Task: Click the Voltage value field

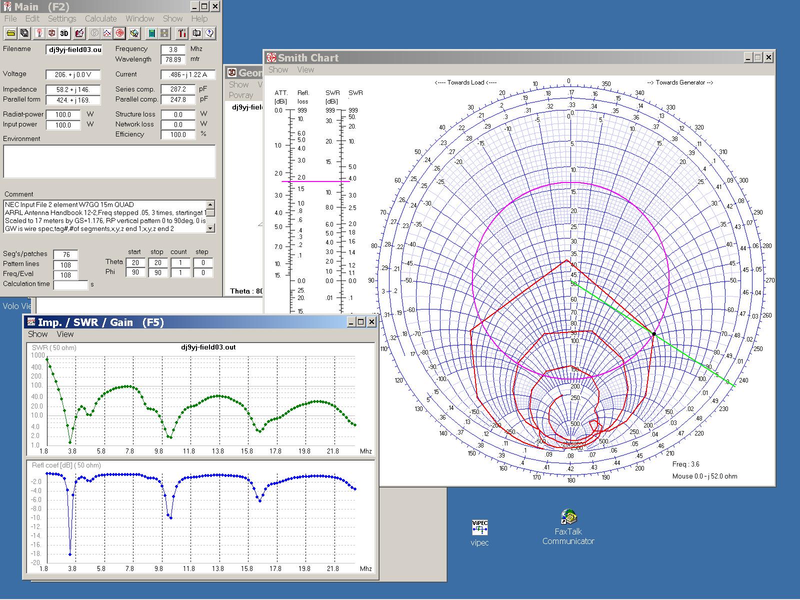Action: [x=73, y=74]
